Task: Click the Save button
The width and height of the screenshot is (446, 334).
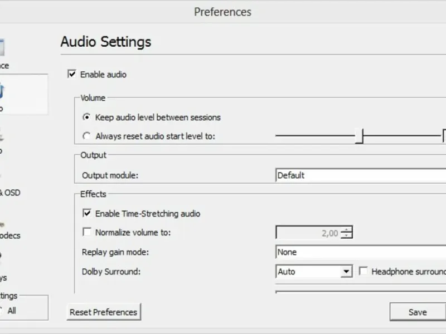Action: pos(418,312)
